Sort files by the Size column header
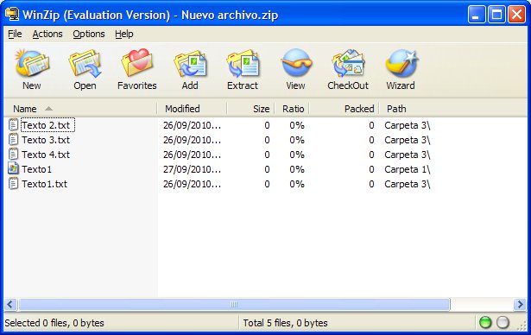531x335 pixels. 251,109
